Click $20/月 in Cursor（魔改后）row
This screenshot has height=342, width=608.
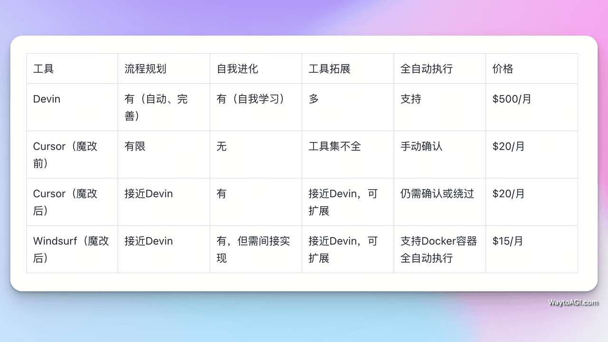532,202
